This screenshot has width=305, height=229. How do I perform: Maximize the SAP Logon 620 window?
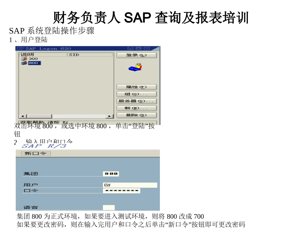(138, 48)
